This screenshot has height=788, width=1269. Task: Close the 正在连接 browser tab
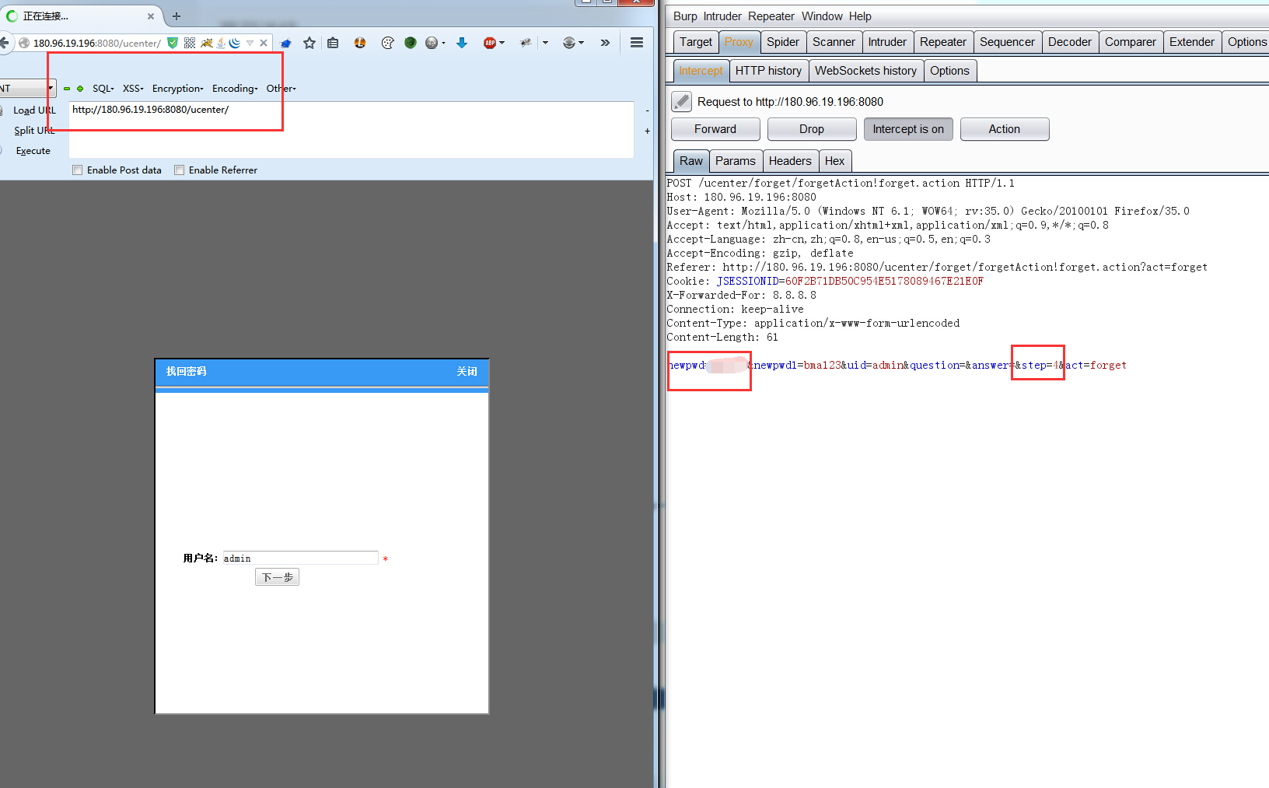click(151, 16)
